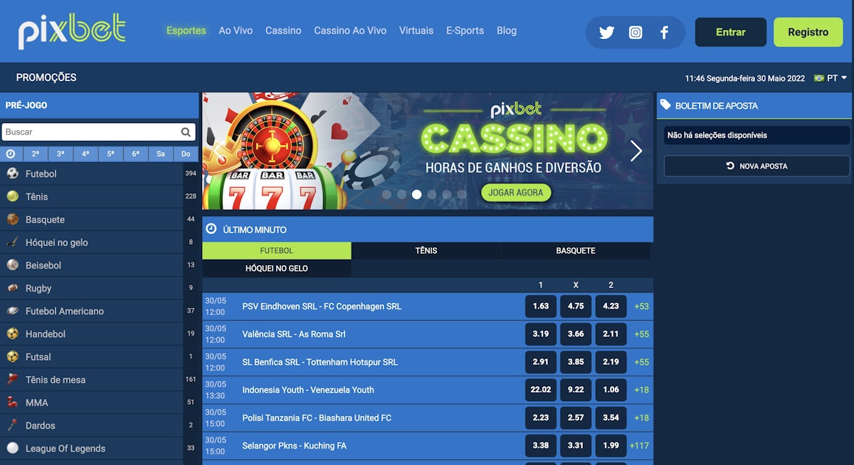Viewport: 854px width, 465px height.
Task: Open the PT language dropdown
Action: tap(830, 78)
